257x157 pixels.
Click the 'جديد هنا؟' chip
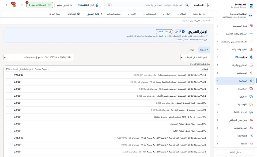[x=164, y=32]
